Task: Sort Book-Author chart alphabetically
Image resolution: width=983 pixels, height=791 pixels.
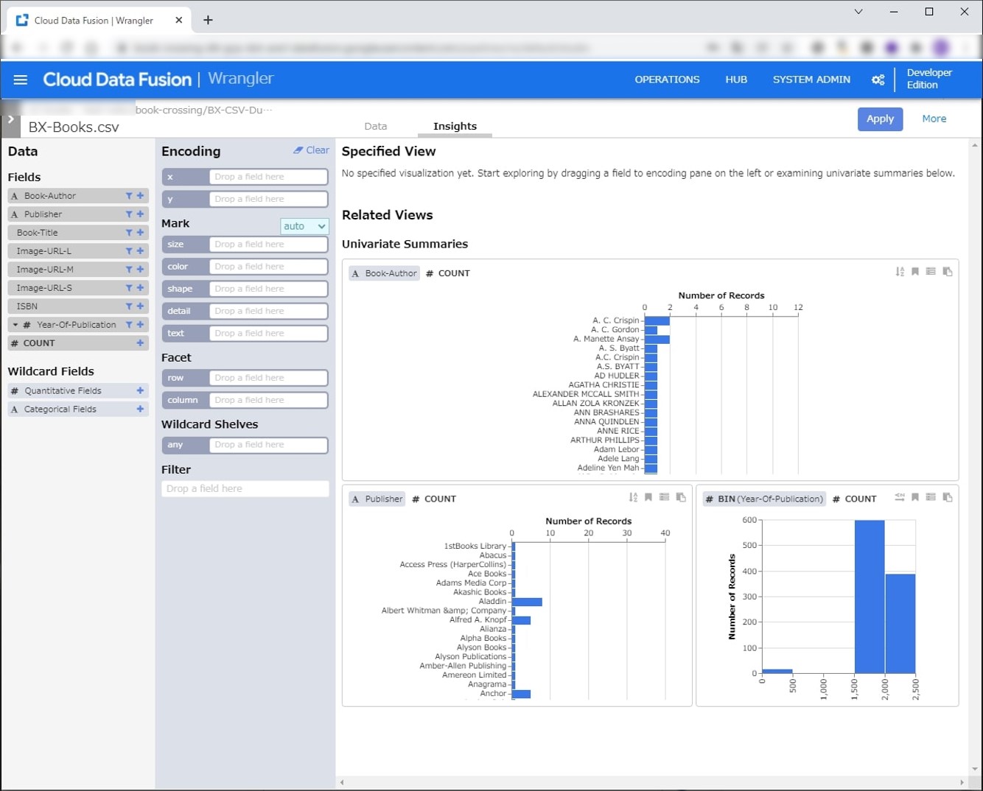Action: point(900,272)
